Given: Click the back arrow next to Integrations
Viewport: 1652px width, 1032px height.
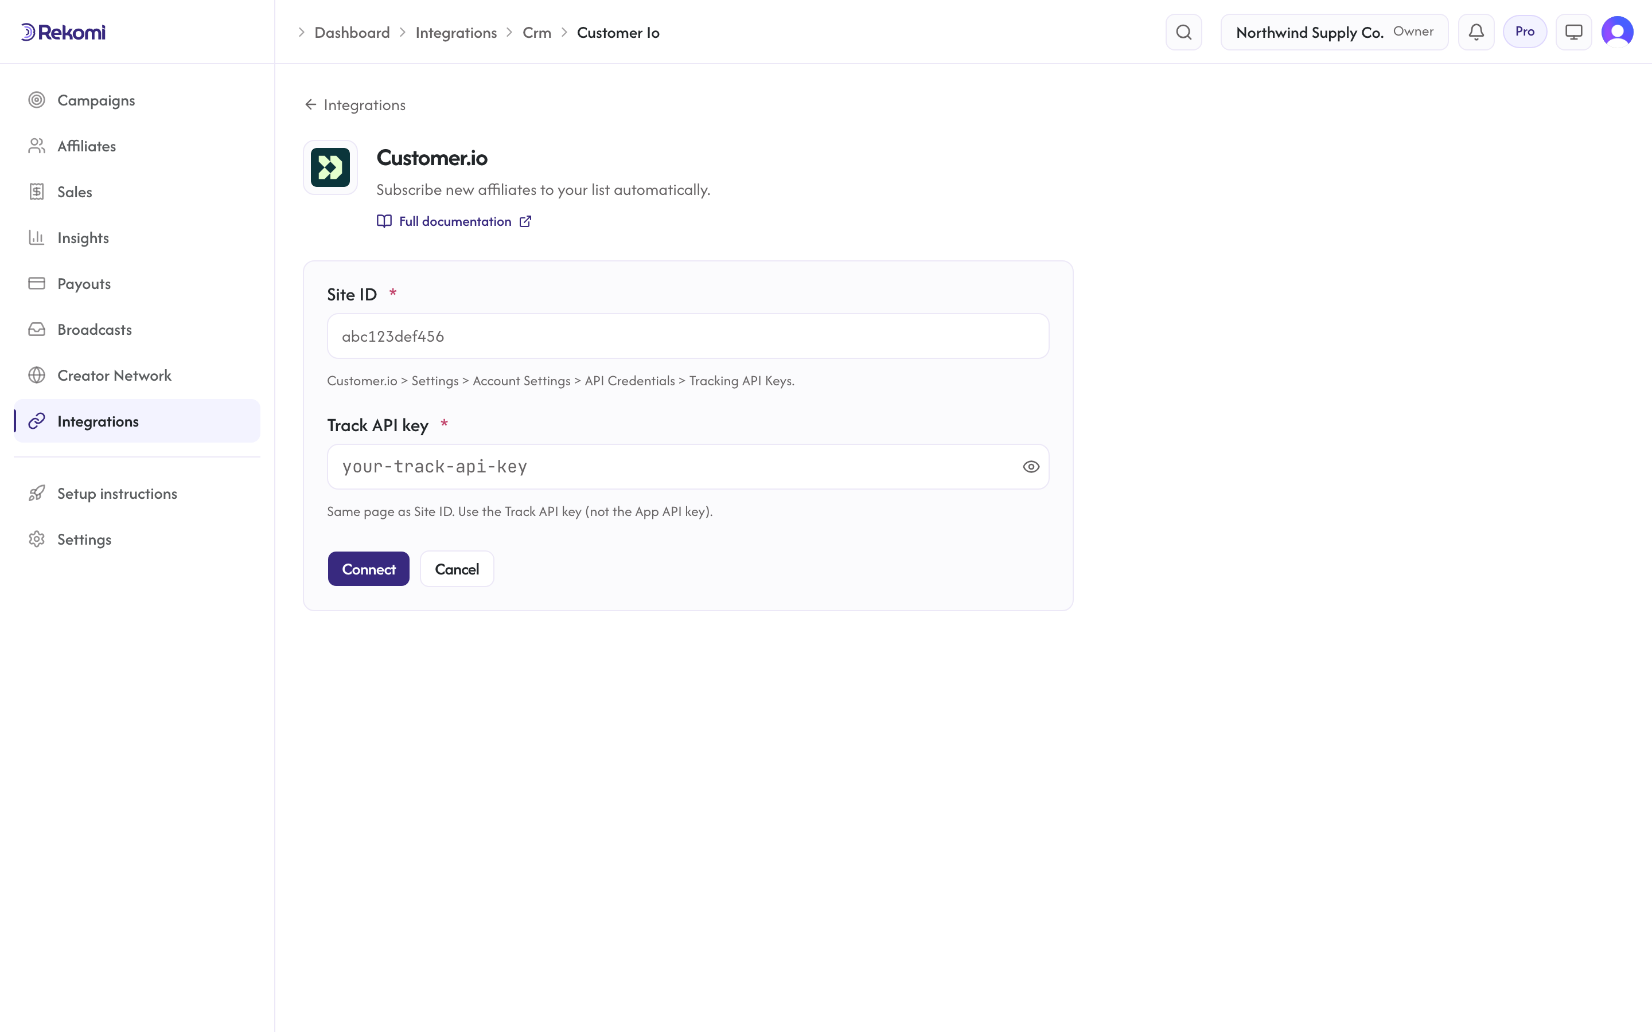Looking at the screenshot, I should point(310,104).
